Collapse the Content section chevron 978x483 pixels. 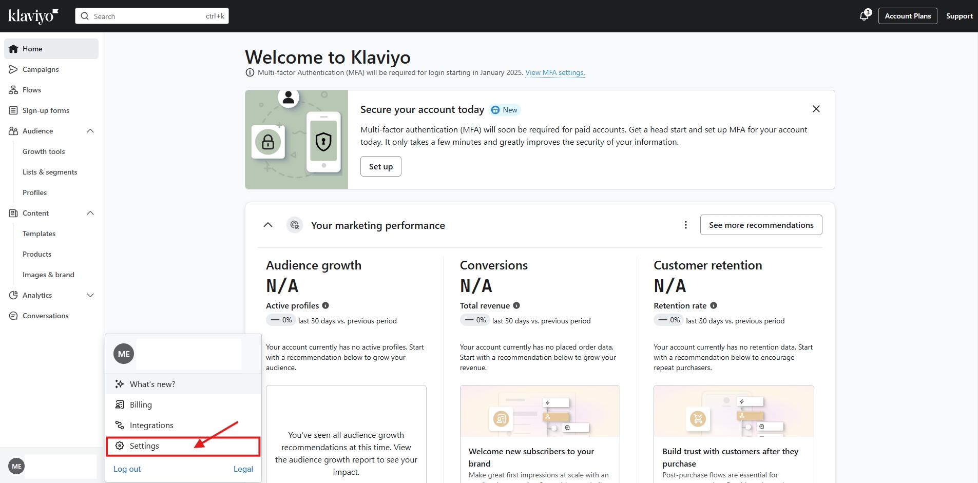coord(90,213)
